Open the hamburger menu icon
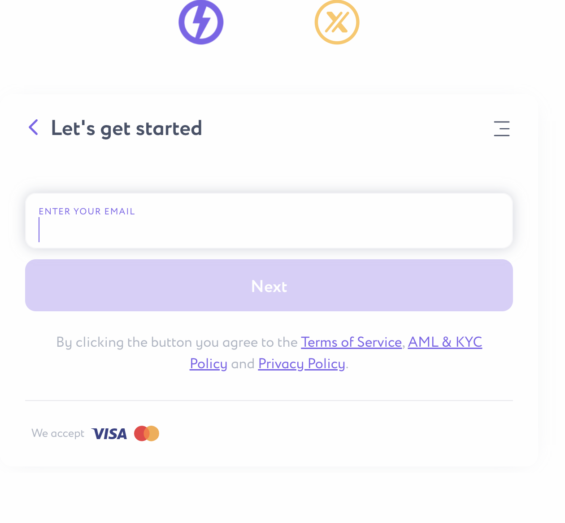The width and height of the screenshot is (565, 523). pos(501,128)
